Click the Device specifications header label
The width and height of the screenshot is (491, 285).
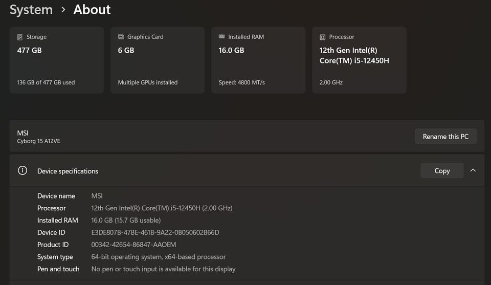(68, 171)
